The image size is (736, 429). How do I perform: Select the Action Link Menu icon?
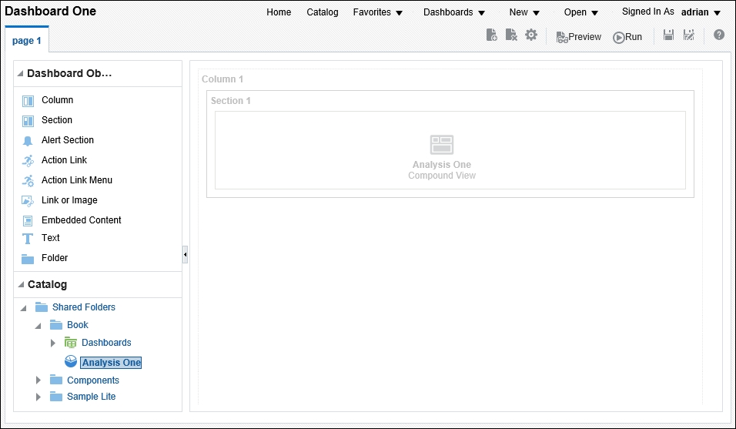coord(28,181)
